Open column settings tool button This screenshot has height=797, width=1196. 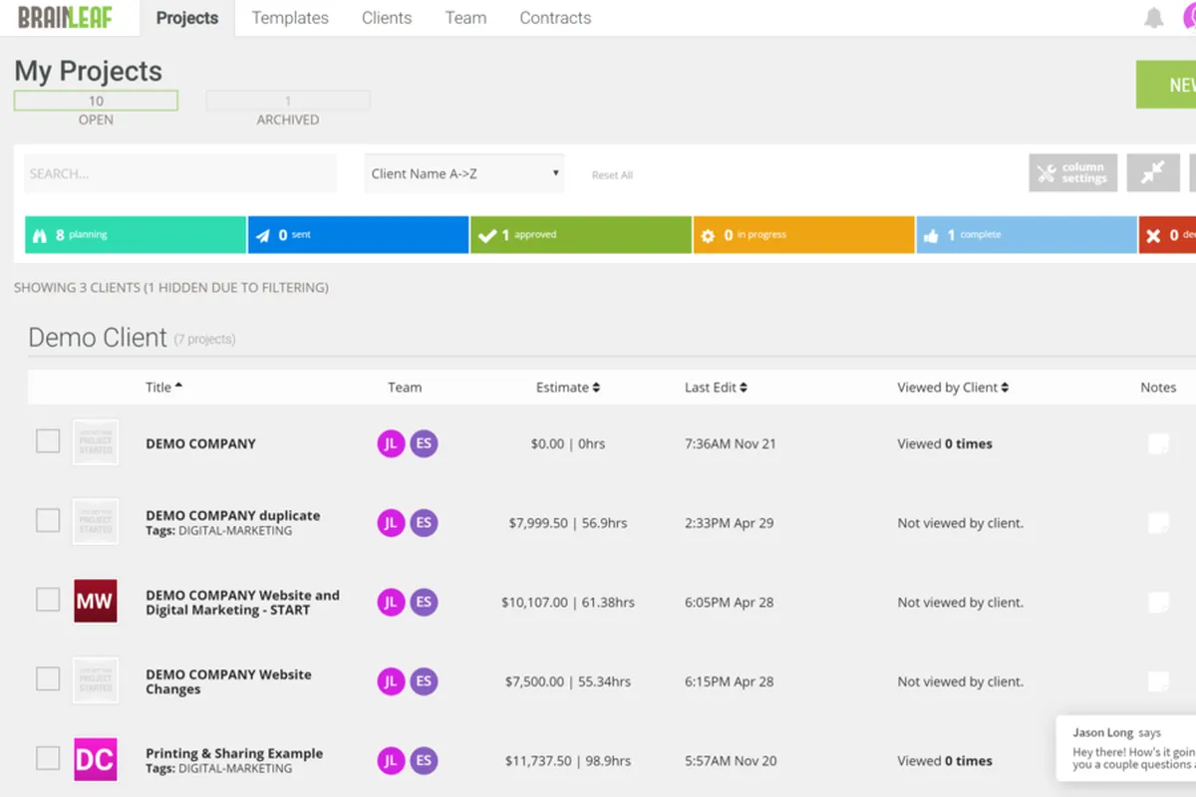pos(1072,173)
